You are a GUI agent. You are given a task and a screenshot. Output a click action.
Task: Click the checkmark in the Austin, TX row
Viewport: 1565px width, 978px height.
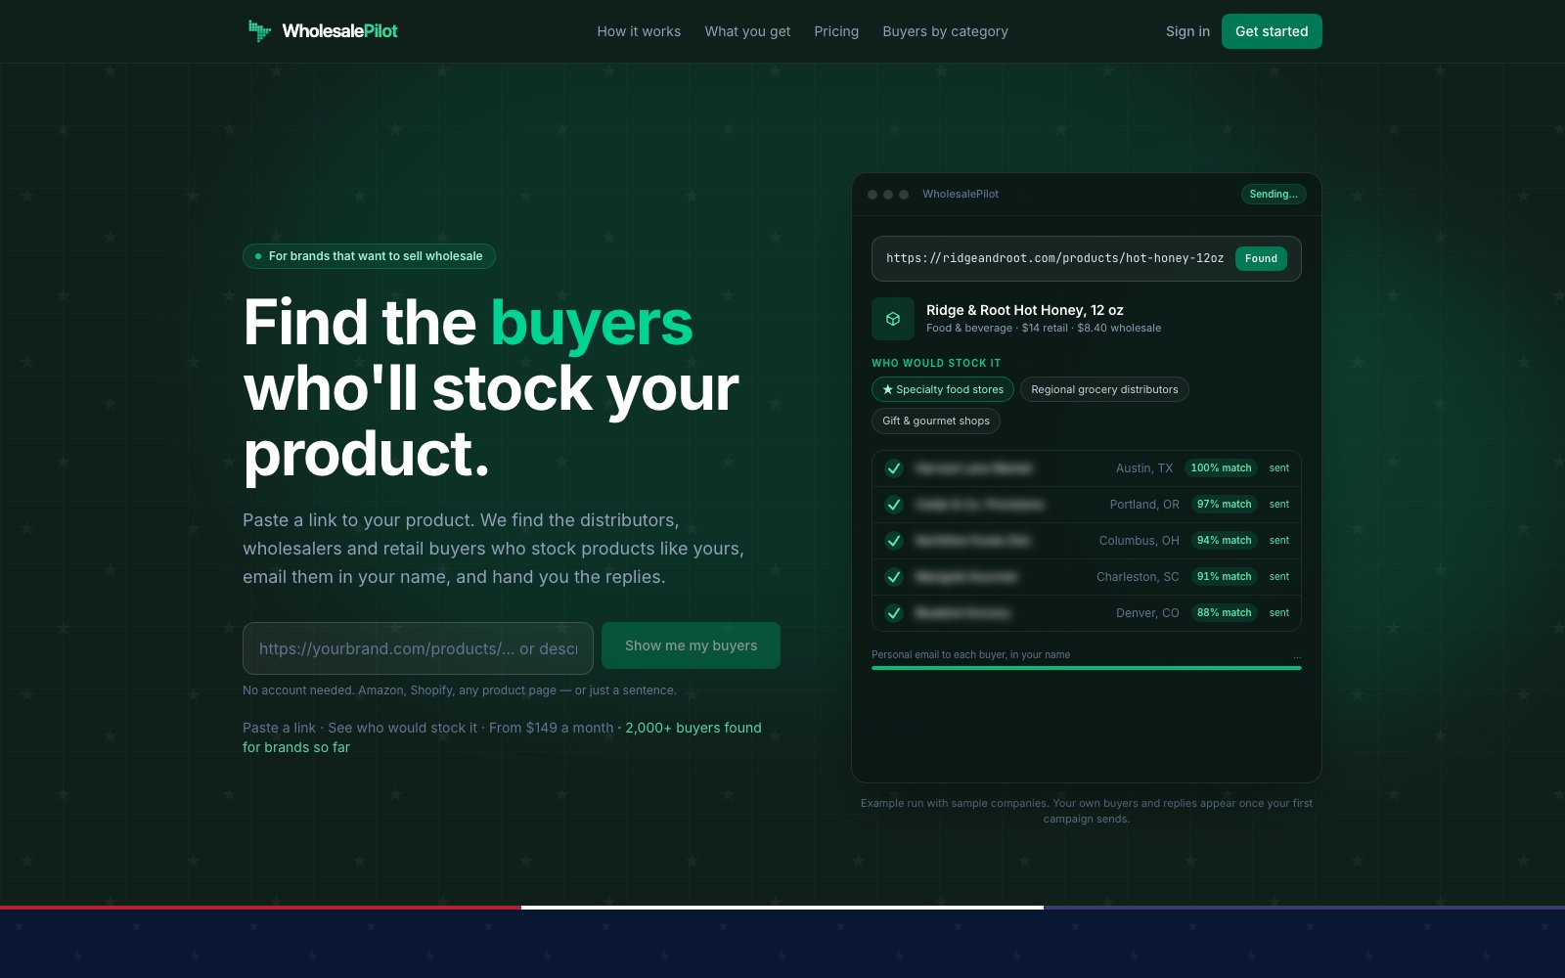(894, 468)
